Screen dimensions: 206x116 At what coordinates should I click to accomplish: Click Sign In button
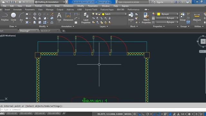click(x=160, y=2)
